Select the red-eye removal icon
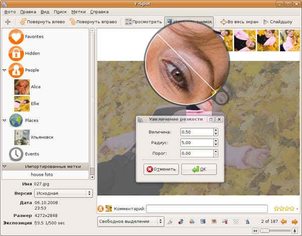This screenshot has width=302, height=236. [181, 221]
